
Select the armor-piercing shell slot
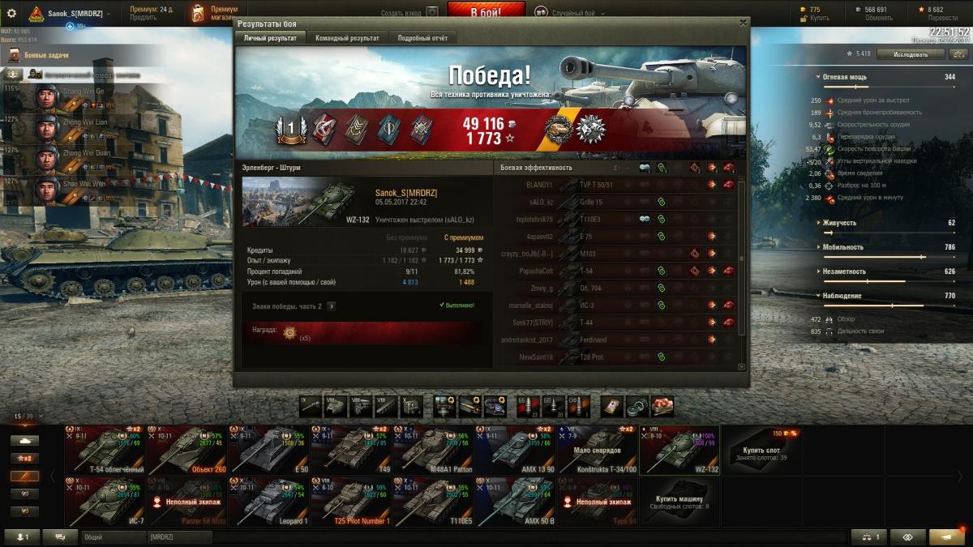pyautogui.click(x=528, y=405)
